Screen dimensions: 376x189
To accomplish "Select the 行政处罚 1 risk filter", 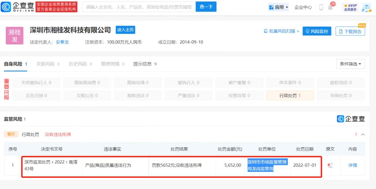I will (x=290, y=96).
